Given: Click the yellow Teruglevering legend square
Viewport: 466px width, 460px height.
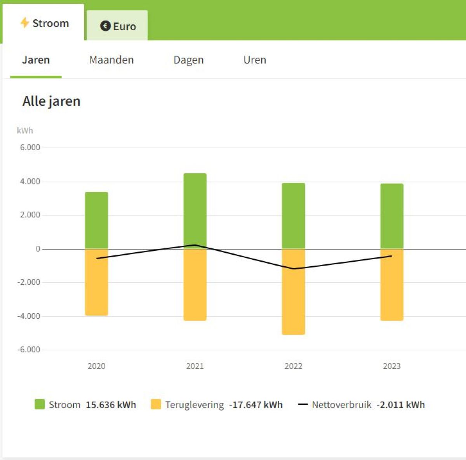Looking at the screenshot, I should (156, 404).
